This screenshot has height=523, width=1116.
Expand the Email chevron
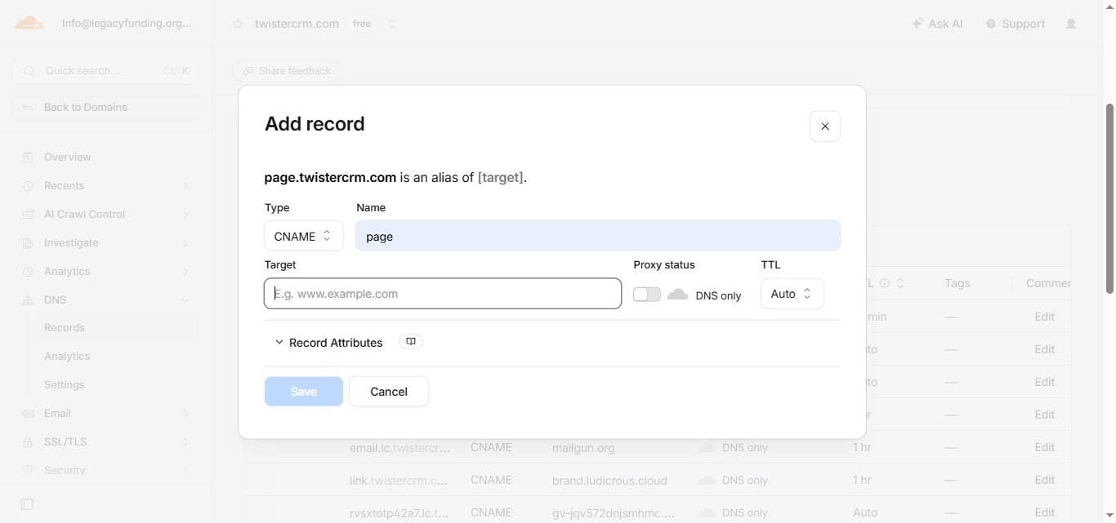pyautogui.click(x=185, y=414)
